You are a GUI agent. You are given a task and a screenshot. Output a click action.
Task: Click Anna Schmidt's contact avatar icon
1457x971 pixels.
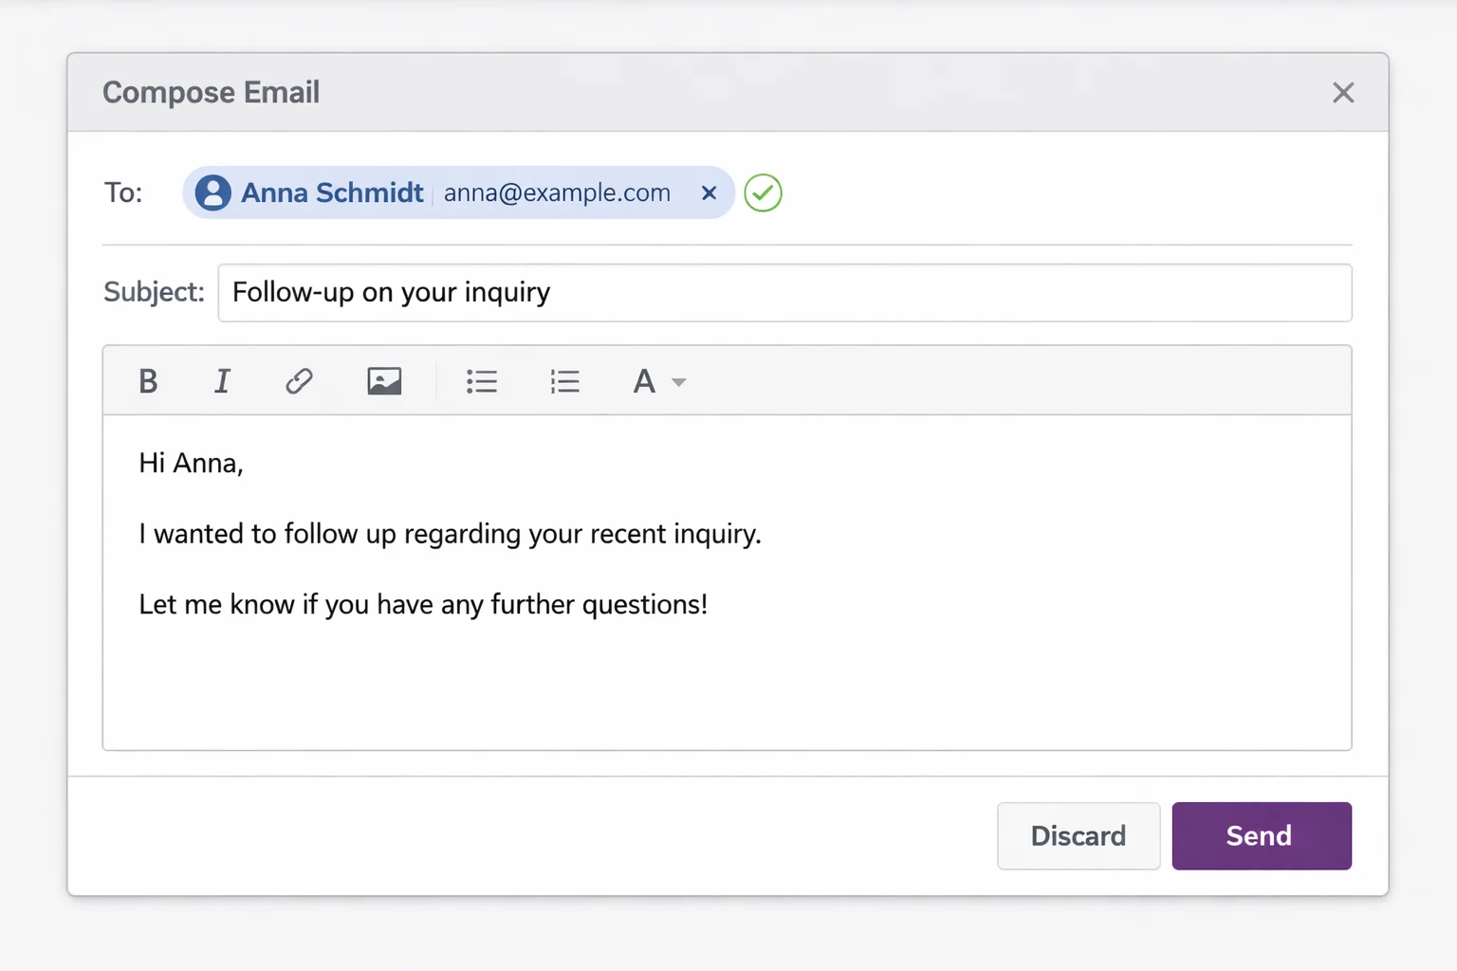point(213,192)
